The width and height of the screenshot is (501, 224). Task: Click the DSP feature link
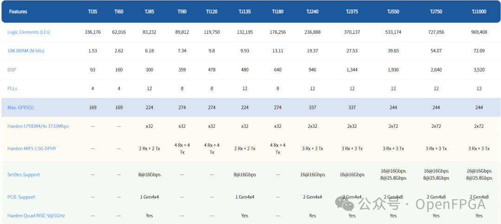12,70
